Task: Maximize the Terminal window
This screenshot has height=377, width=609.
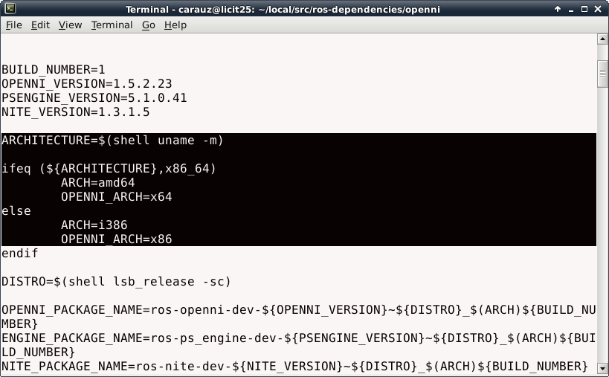Action: pos(585,8)
